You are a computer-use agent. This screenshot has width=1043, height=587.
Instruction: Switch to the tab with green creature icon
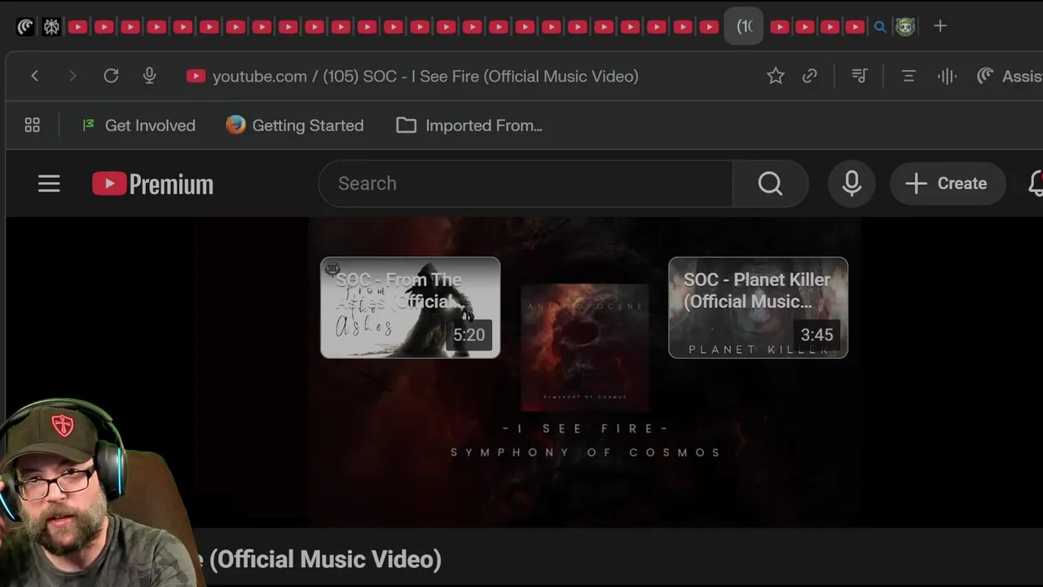(x=905, y=27)
